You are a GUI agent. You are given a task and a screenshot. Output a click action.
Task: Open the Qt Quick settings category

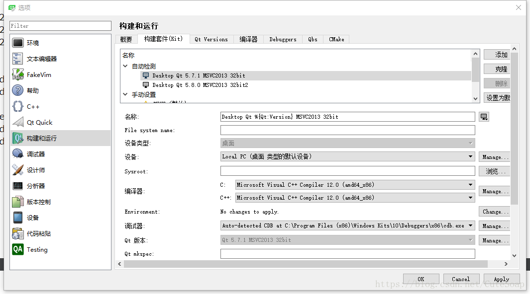pos(60,122)
